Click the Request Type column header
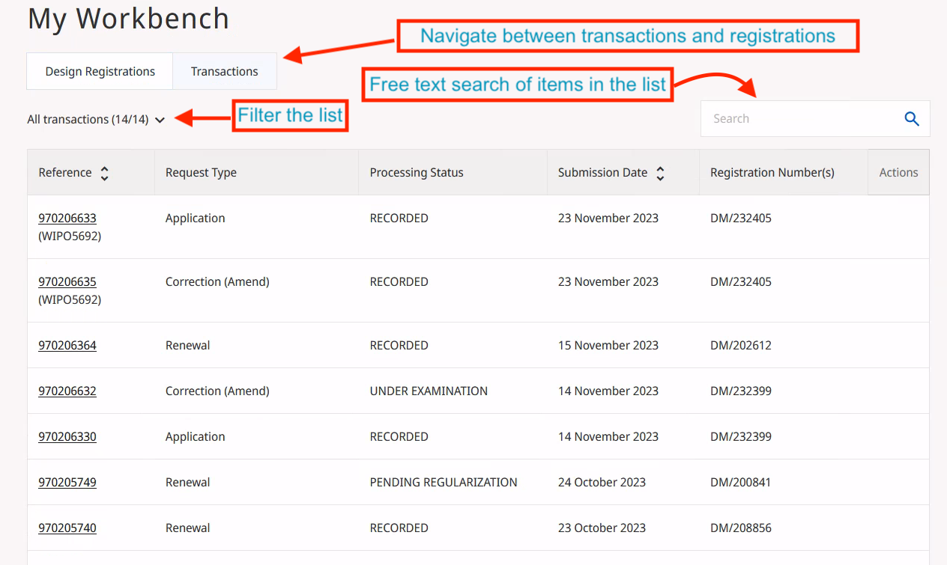 click(201, 173)
